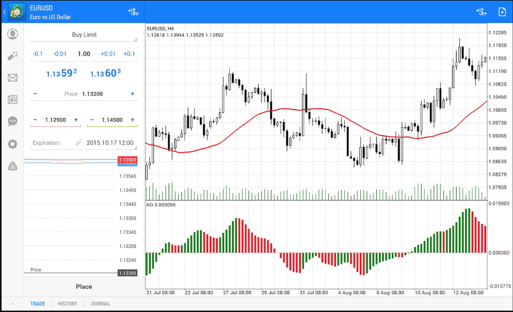Go back using the arrow beside the logo
Image resolution: width=513 pixels, height=312 pixels.
click(x=5, y=12)
